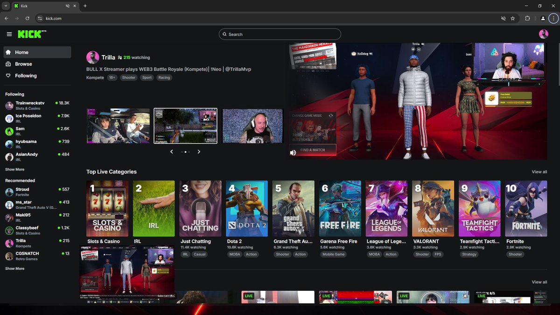Viewport: 560px width, 315px height.
Task: Open Chrome three-dot menu
Action: point(553,18)
